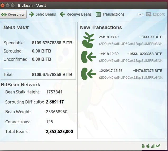
Task: Click the Export arrow icon
Action: click(x=148, y=14)
